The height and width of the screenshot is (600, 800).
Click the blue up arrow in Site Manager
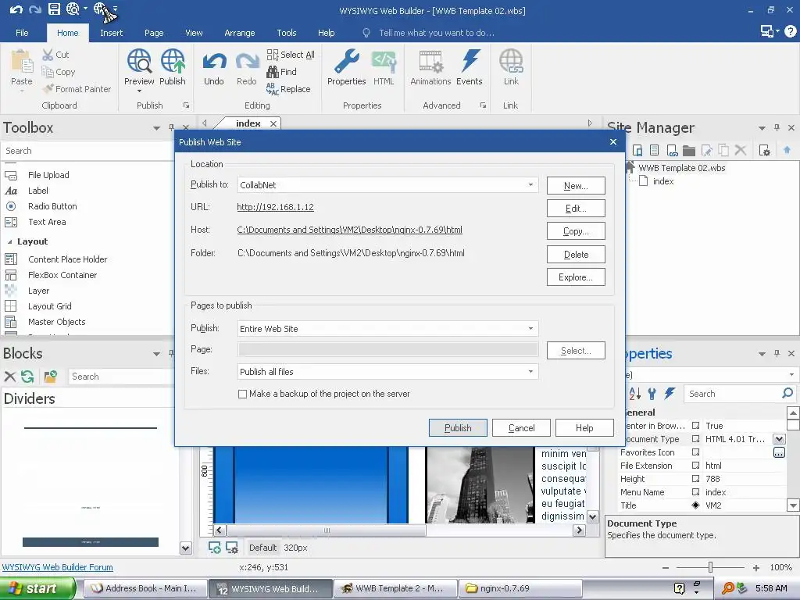tap(787, 149)
